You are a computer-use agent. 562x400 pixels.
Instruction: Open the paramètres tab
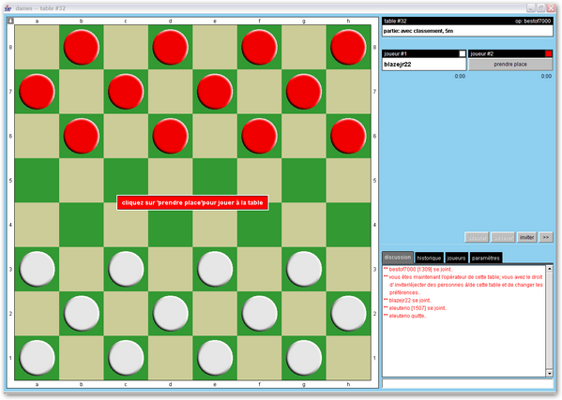(x=486, y=258)
